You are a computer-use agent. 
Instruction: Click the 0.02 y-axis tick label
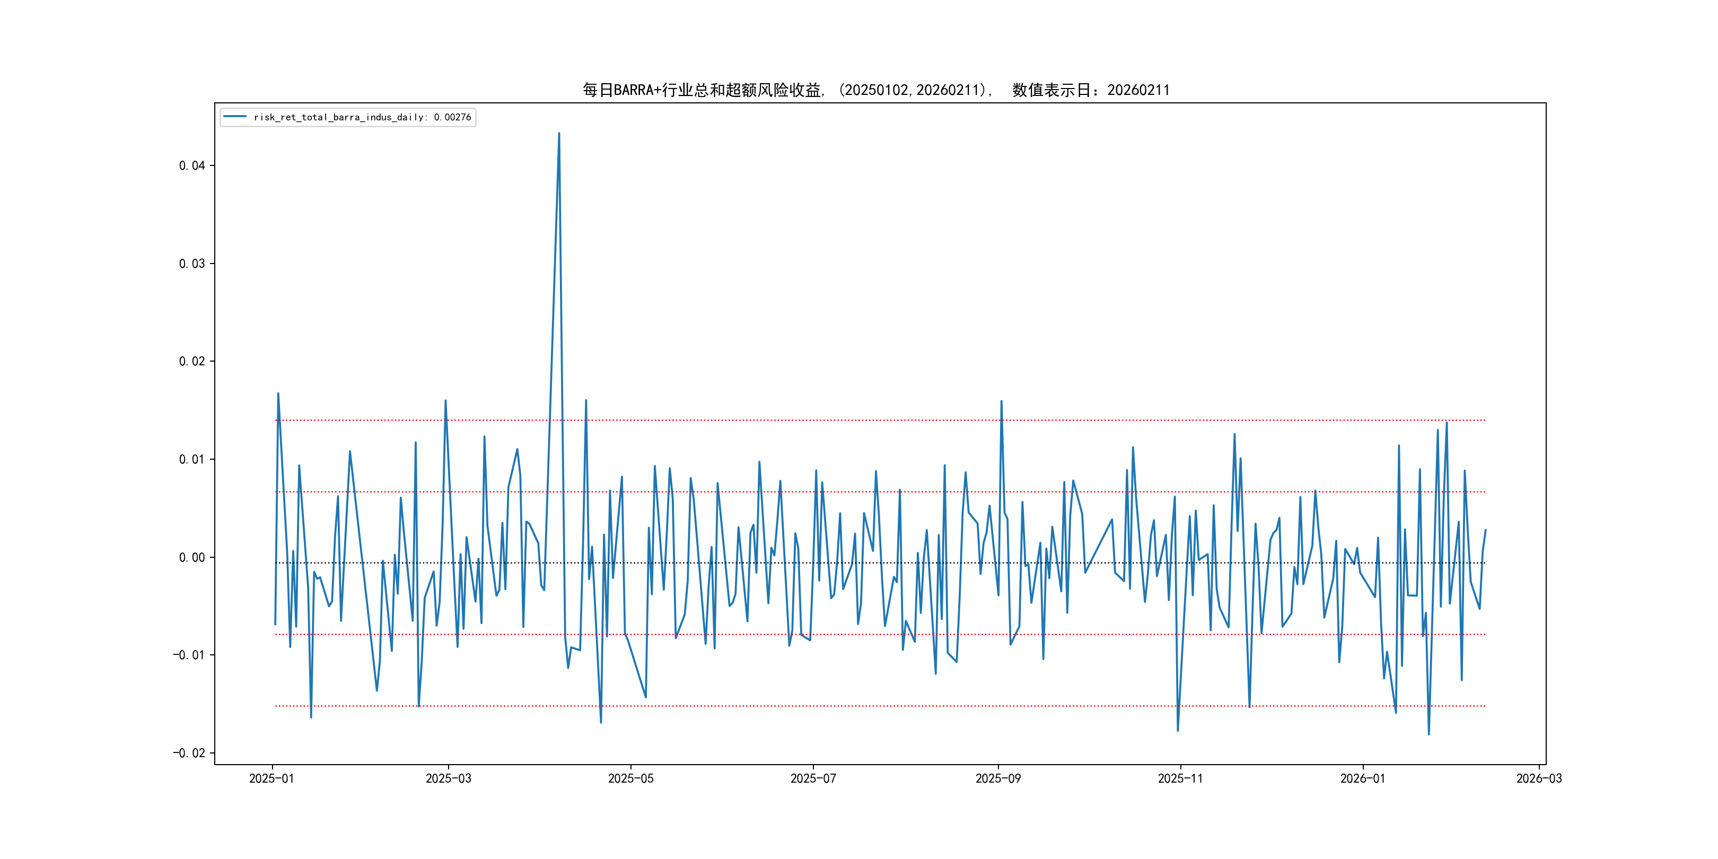click(x=191, y=362)
